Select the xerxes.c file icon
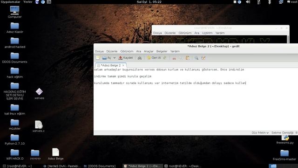Image resolution: width=298 pixels, height=168 pixels. pos(39,126)
